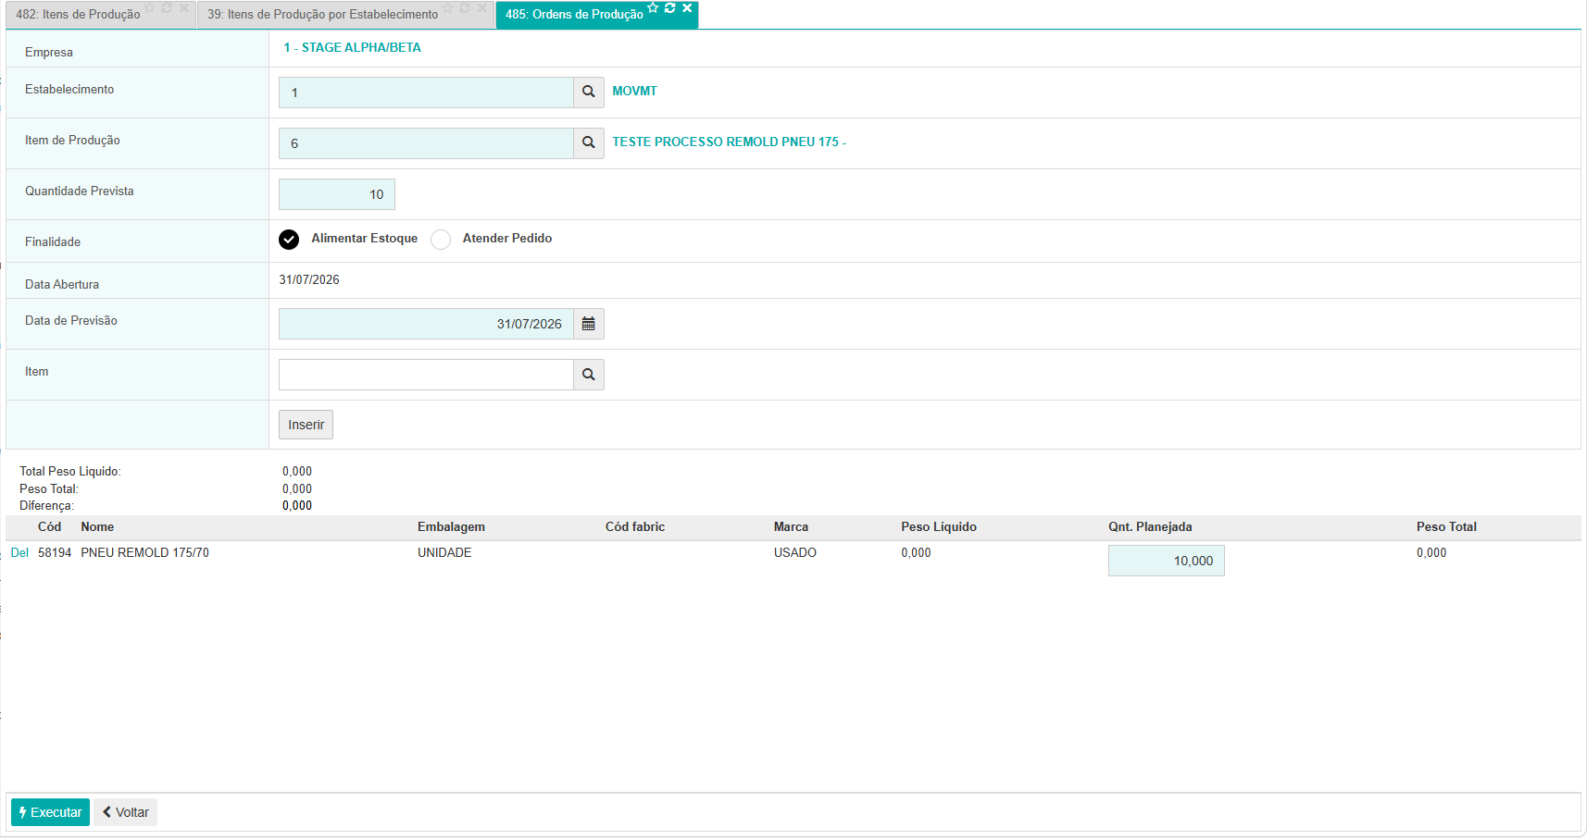Close the 39 Itens de Produção por Estabelecimento tab
The height and width of the screenshot is (840, 1587).
pyautogui.click(x=482, y=8)
